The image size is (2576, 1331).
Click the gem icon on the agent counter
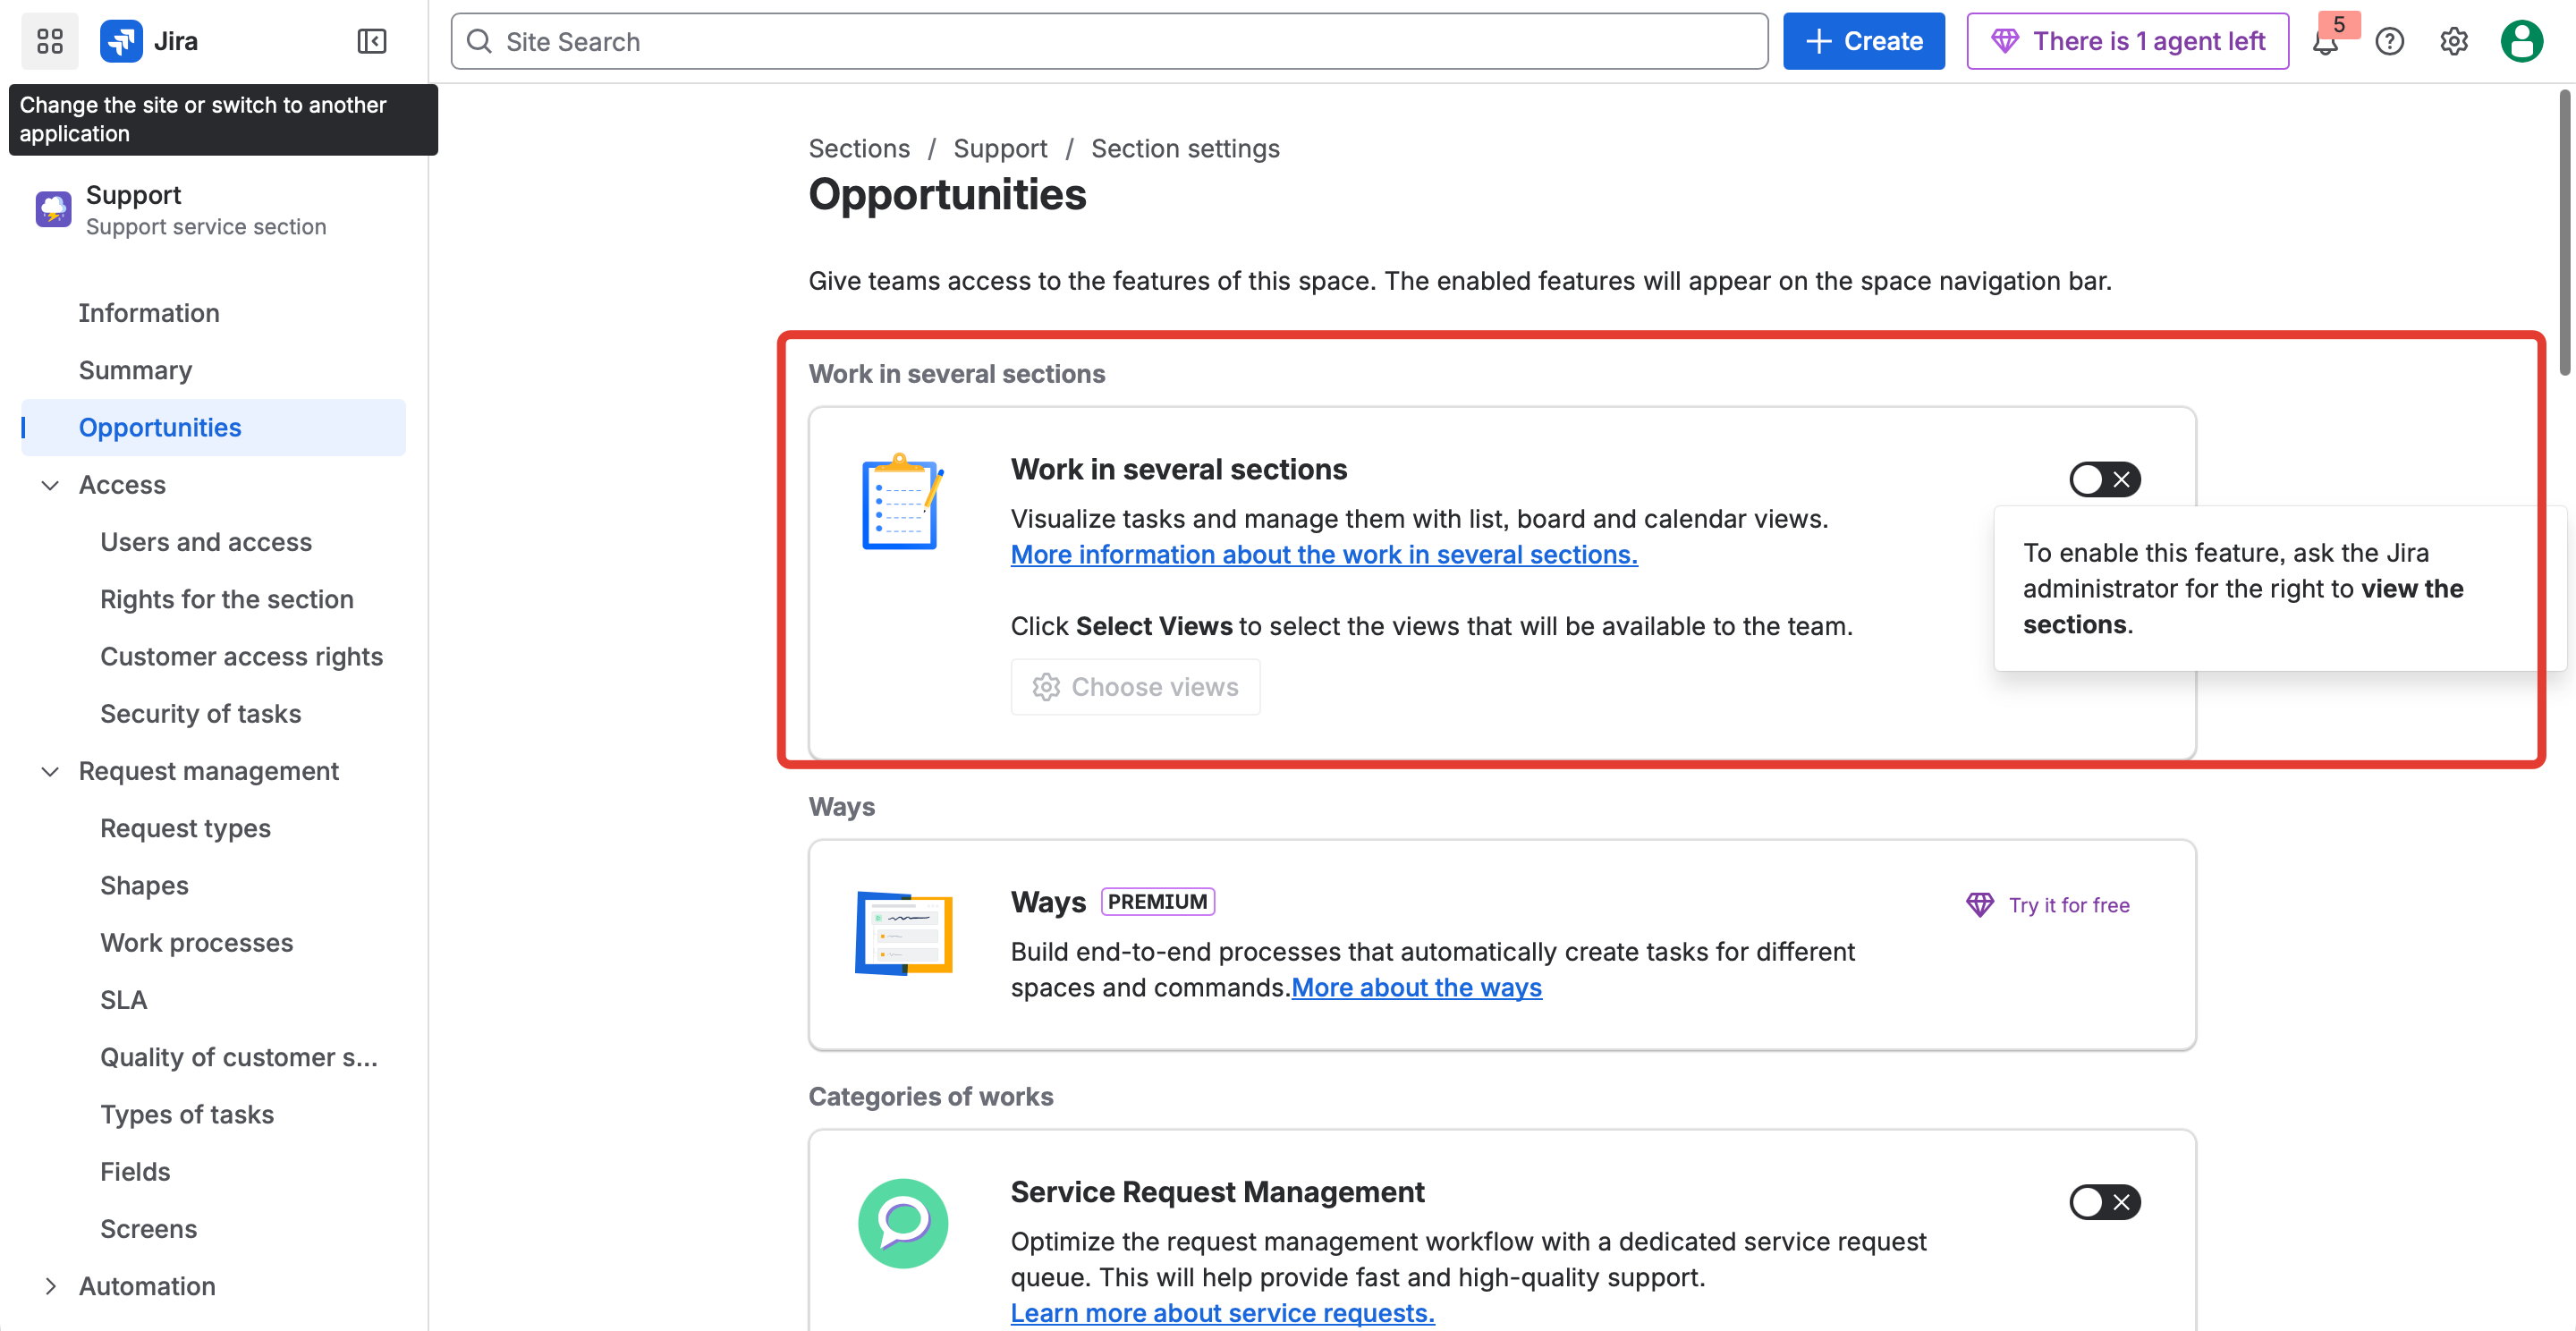[2005, 40]
